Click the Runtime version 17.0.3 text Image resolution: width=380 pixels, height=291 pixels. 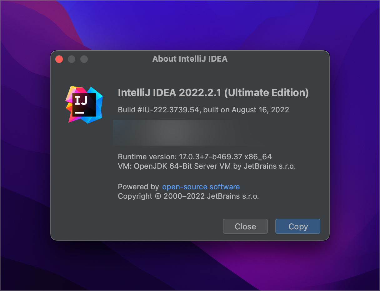[x=194, y=157]
